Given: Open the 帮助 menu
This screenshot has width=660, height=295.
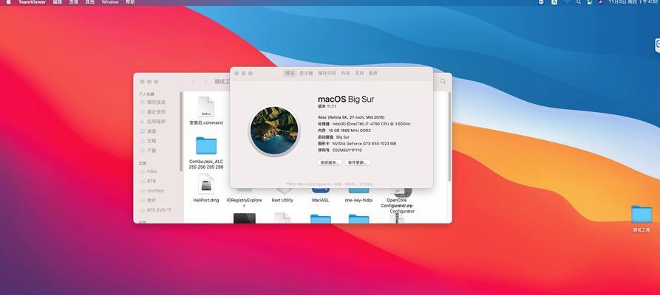Looking at the screenshot, I should [x=130, y=2].
